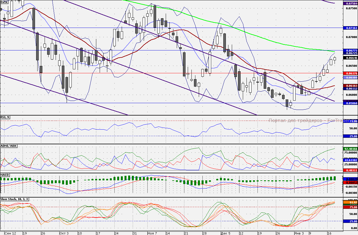
Task: Select the green 92.40166 ADX value tag
Action: click(350, 148)
